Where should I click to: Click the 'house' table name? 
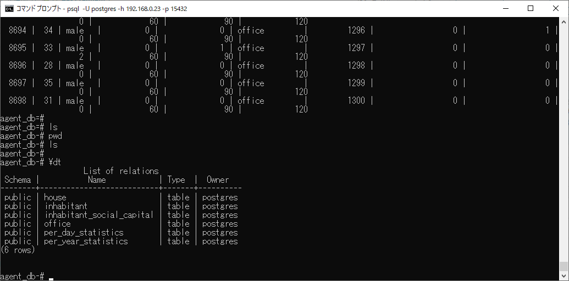(55, 198)
